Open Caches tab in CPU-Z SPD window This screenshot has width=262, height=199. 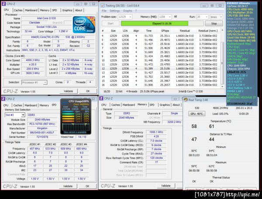(17, 105)
